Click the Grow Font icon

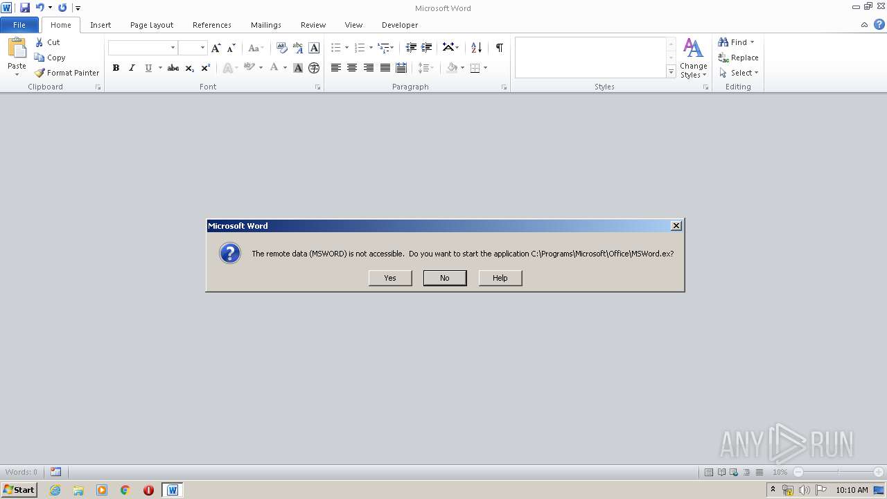[x=216, y=48]
